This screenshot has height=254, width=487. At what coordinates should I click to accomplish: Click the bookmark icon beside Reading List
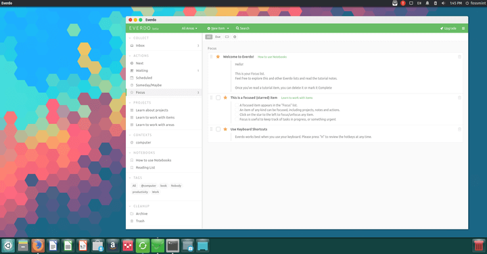point(132,167)
